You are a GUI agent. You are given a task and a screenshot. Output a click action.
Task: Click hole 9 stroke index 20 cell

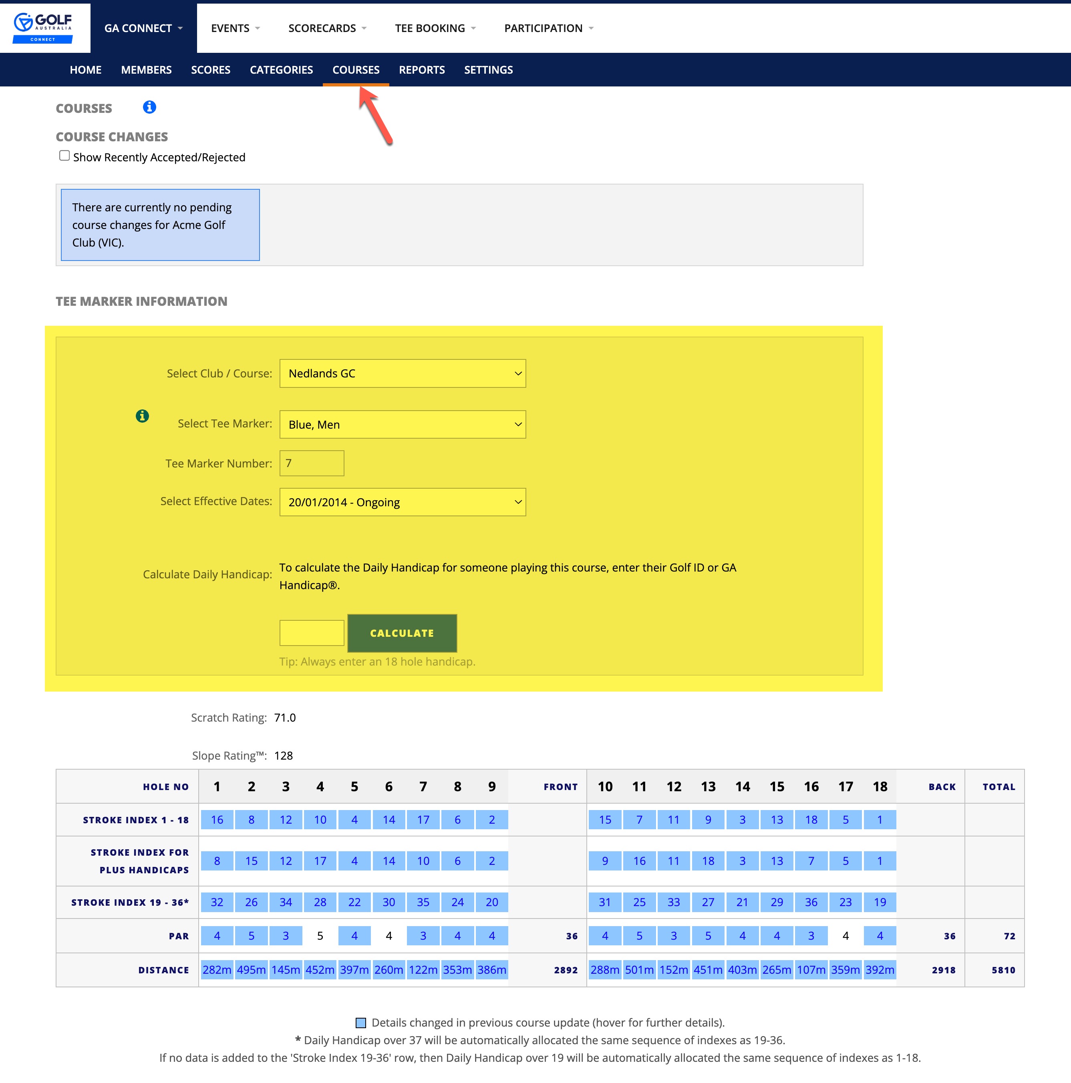492,902
